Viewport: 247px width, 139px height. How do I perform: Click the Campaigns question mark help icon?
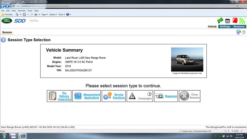pos(149,94)
